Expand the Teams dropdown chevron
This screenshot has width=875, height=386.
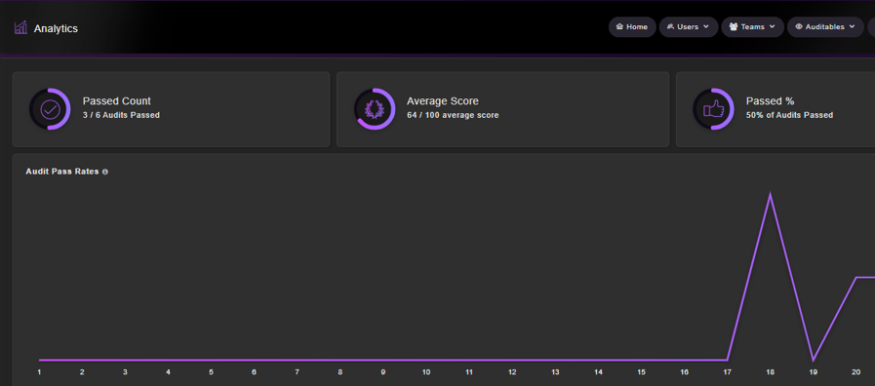pyautogui.click(x=773, y=26)
